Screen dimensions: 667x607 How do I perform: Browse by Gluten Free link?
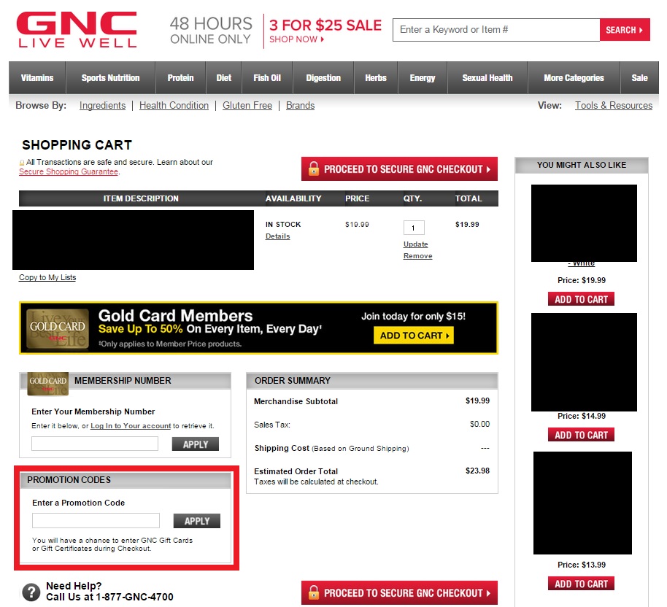247,106
